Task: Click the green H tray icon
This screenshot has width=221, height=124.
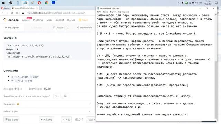Action: tap(186, 3)
